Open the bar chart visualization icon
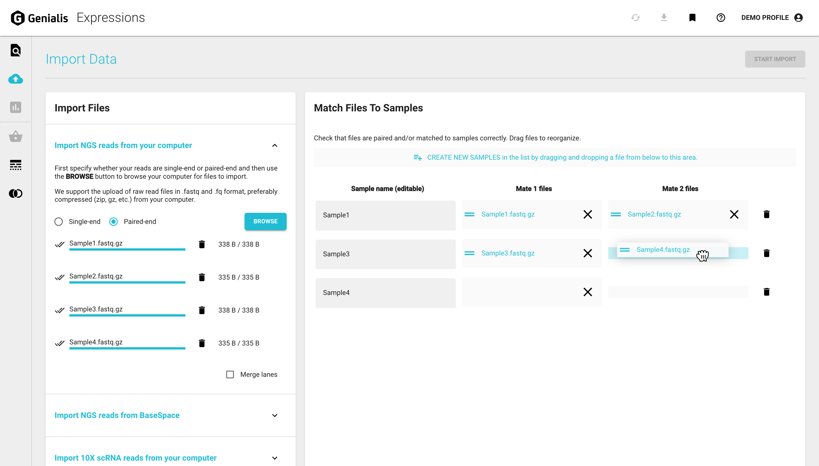819x466 pixels. (15, 107)
